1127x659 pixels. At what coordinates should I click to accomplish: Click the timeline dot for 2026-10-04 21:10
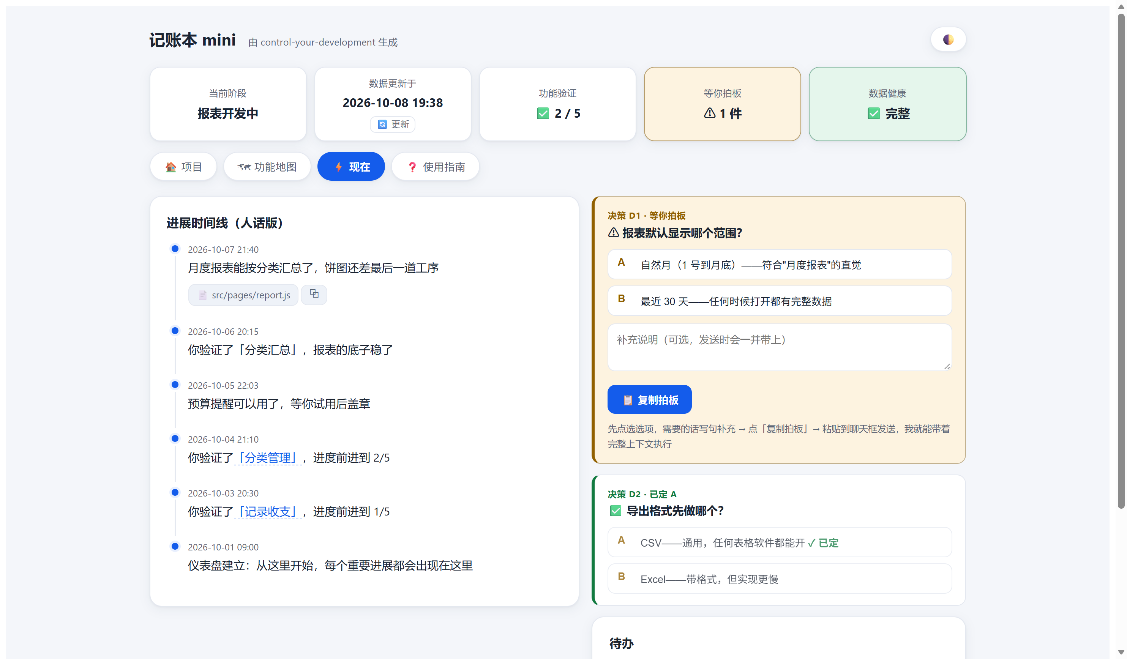pyautogui.click(x=175, y=438)
